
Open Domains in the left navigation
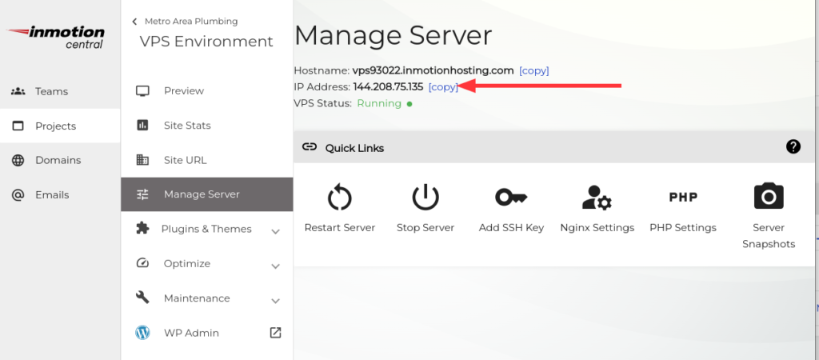coord(58,160)
